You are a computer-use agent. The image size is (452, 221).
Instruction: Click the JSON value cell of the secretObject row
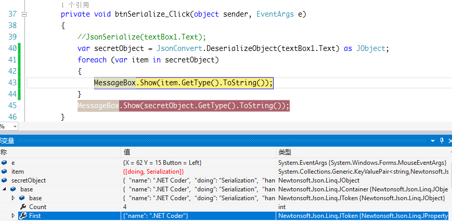pos(198,180)
